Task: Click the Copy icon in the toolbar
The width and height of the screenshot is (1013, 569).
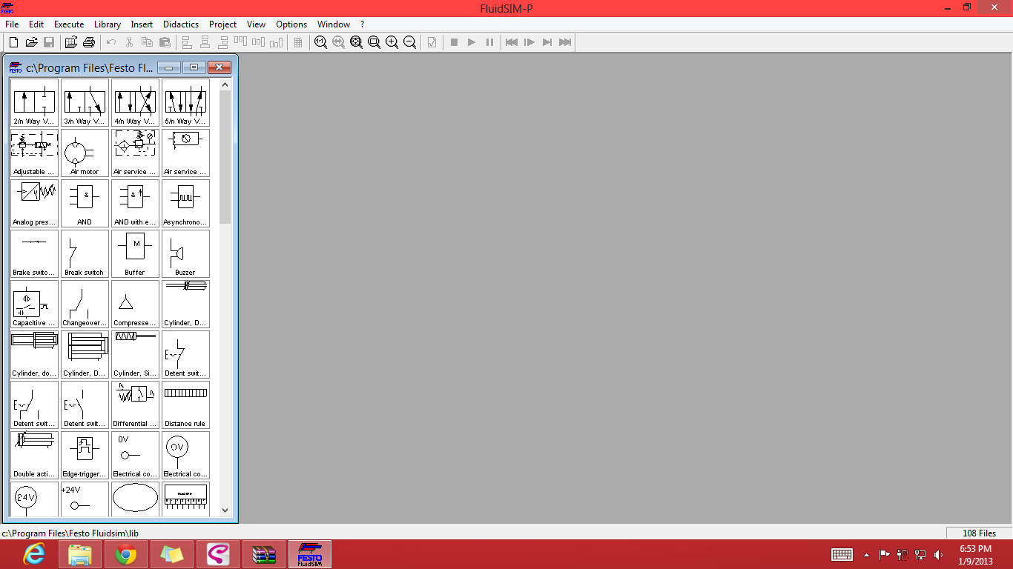Action: (x=147, y=42)
